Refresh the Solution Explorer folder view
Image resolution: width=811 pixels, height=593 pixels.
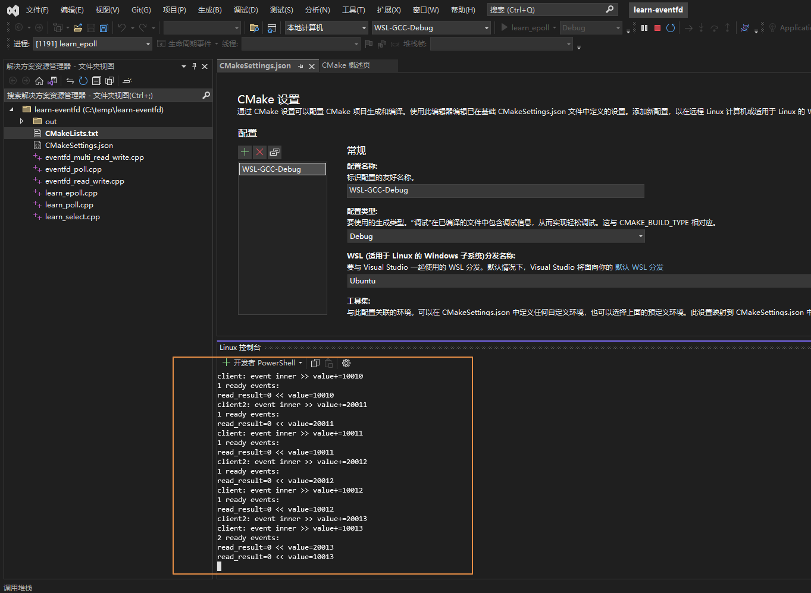[83, 81]
